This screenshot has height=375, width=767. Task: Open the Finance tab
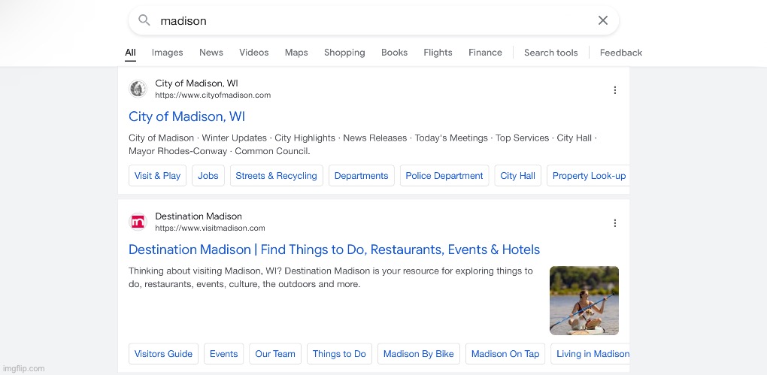[x=485, y=53]
